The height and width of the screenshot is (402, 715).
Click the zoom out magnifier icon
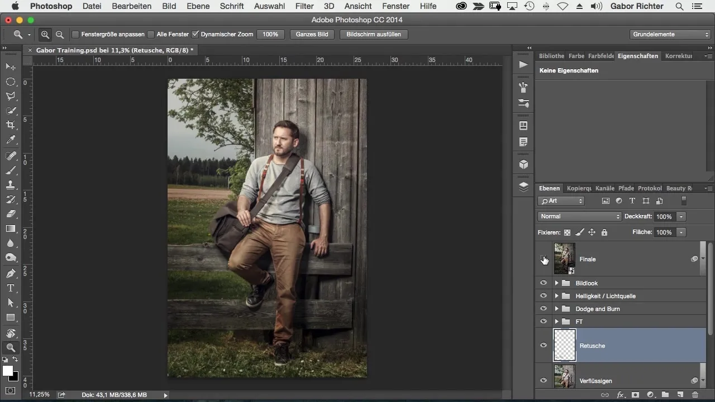point(60,35)
